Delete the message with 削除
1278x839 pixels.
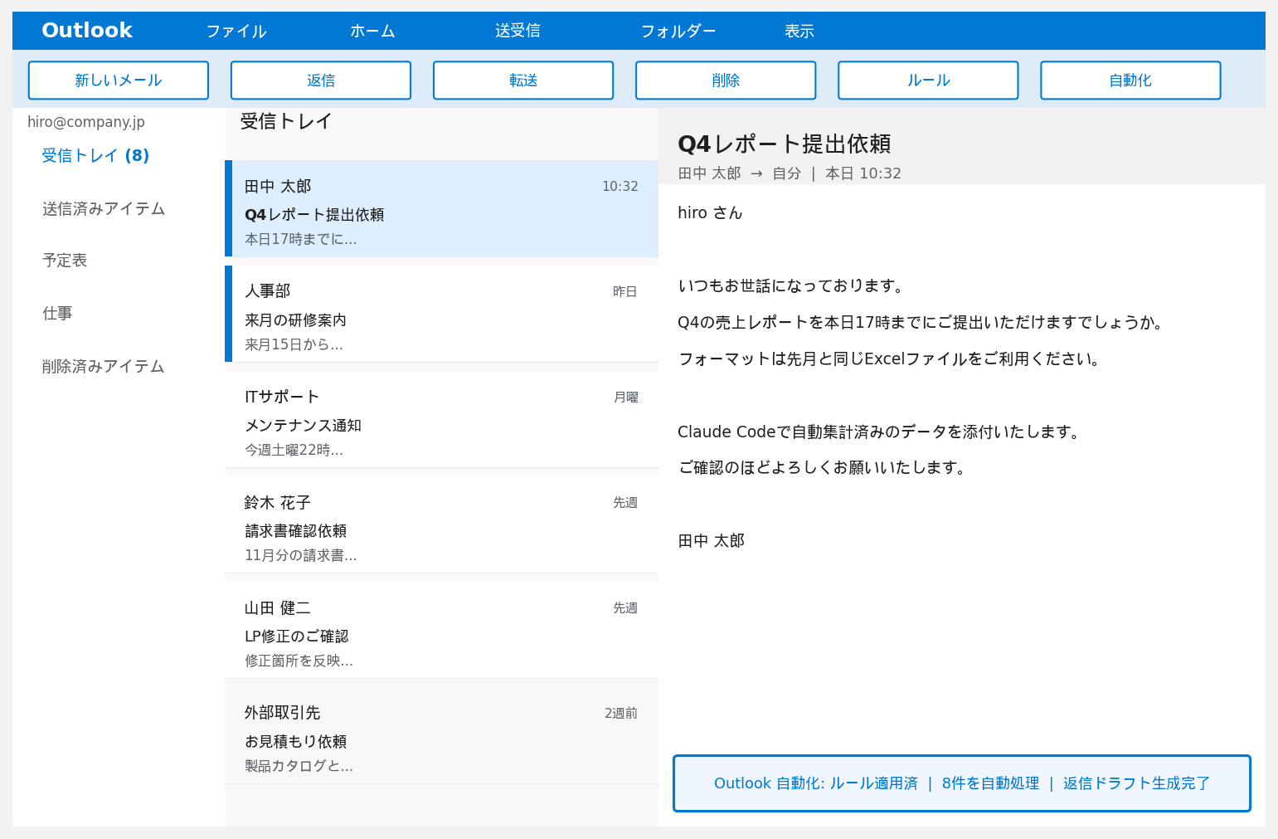pyautogui.click(x=725, y=80)
